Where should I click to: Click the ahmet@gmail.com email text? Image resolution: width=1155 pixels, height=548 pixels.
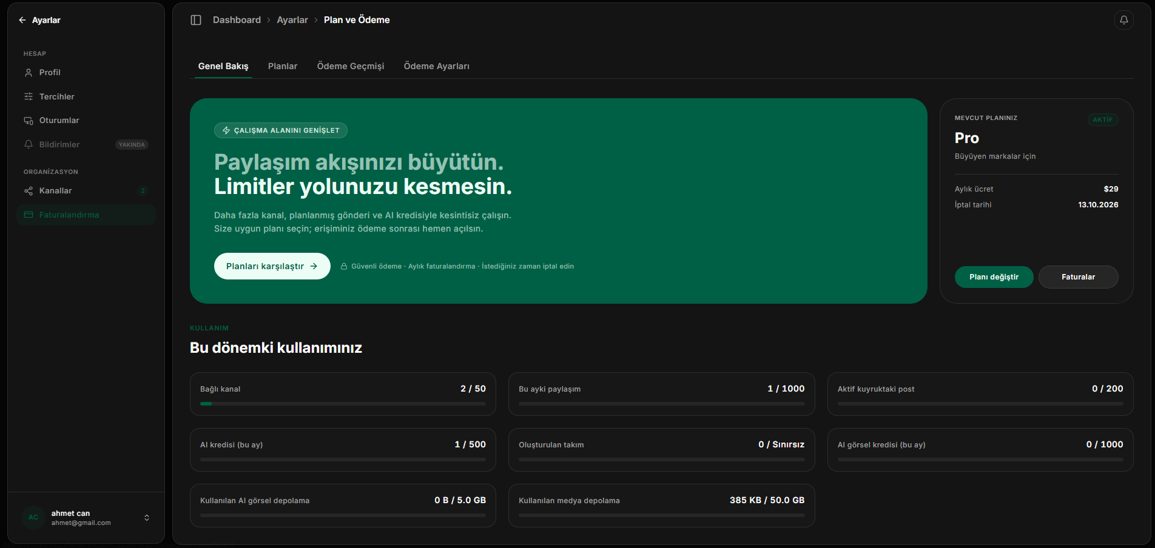point(81,523)
